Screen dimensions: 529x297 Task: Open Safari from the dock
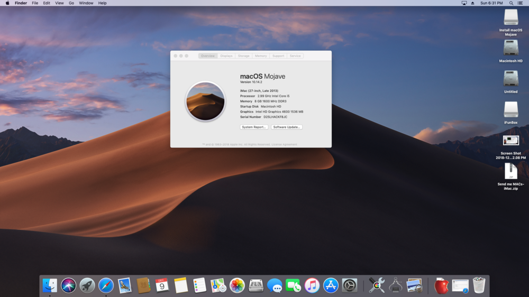pyautogui.click(x=106, y=285)
